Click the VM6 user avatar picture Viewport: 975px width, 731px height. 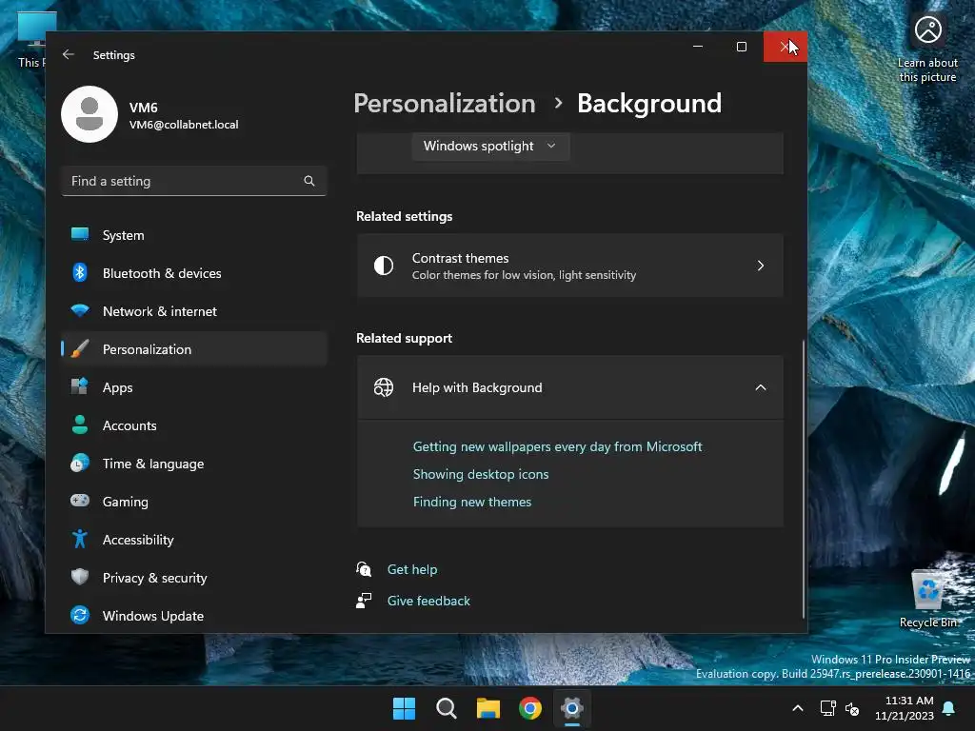90,114
